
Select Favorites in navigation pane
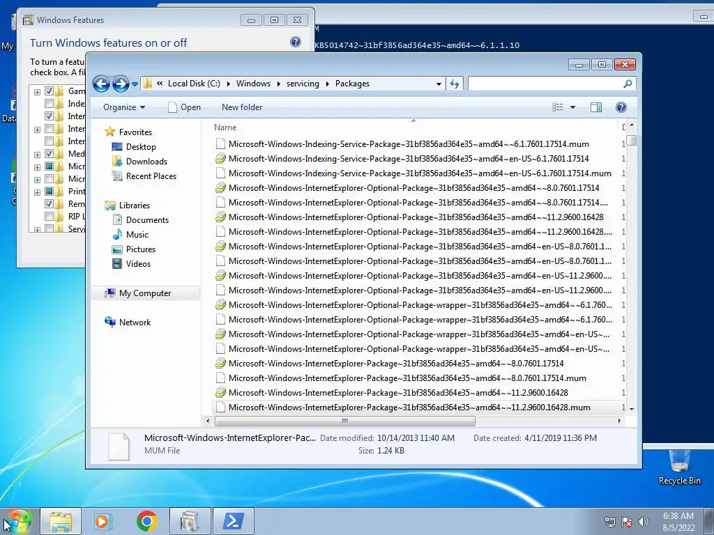pyautogui.click(x=135, y=132)
